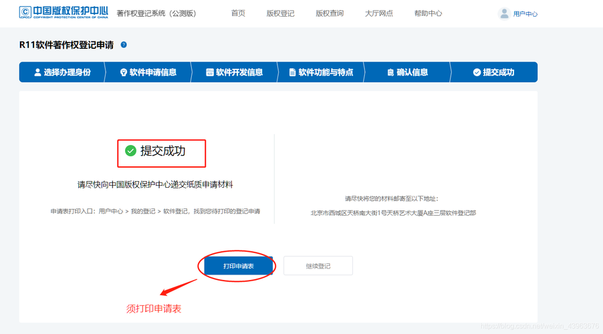
Task: Click the China Copyright Protection Center logo
Action: click(x=64, y=13)
